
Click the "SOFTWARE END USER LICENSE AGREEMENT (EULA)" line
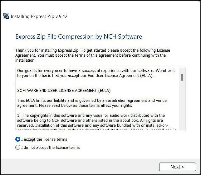tap(64, 91)
